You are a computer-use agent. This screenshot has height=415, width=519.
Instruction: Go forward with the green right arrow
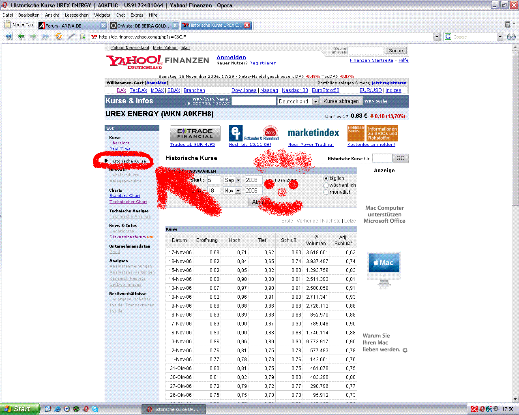click(x=33, y=36)
